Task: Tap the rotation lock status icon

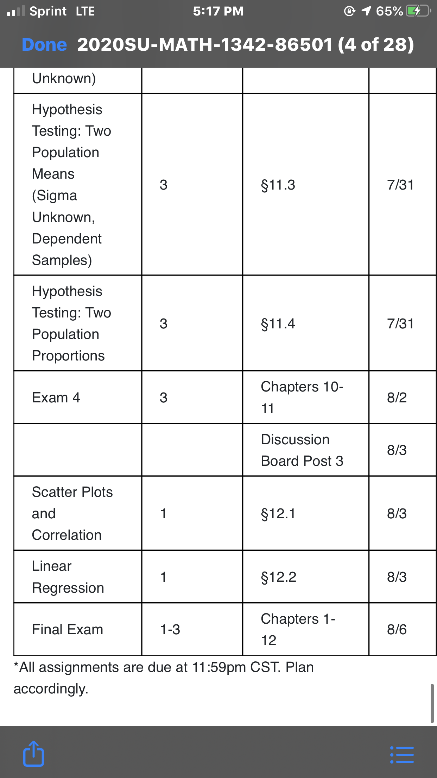Action: (349, 11)
